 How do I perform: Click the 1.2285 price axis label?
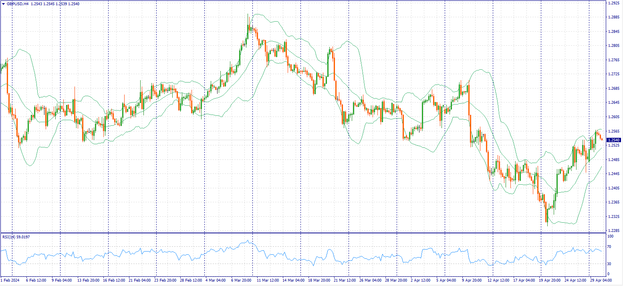[613, 231]
